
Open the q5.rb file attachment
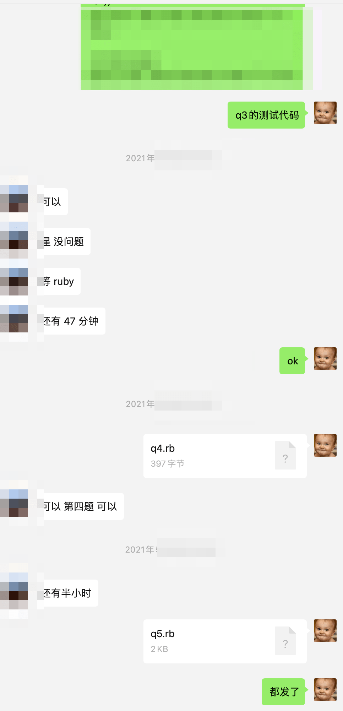(x=225, y=641)
